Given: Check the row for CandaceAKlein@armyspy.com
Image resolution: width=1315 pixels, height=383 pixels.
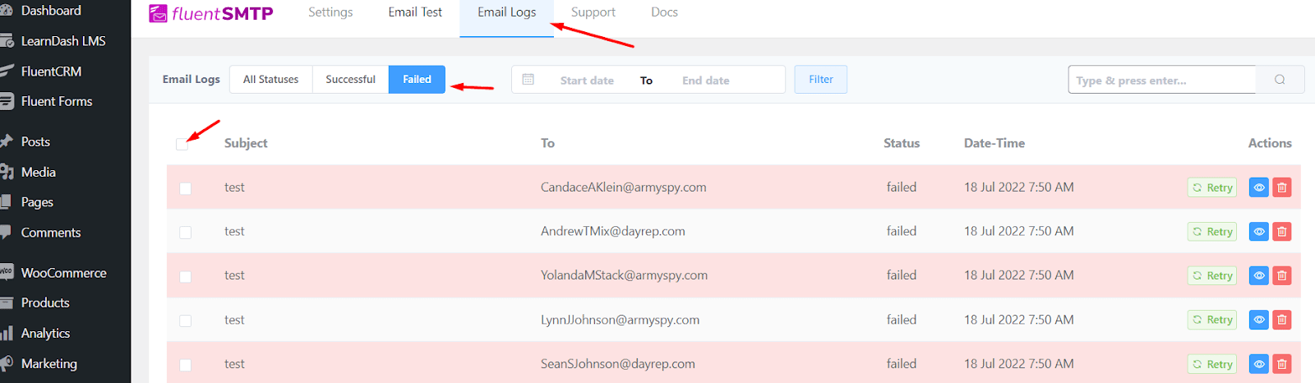Looking at the screenshot, I should pos(186,188).
